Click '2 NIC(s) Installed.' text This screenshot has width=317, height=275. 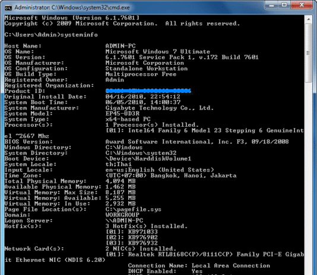[x=141, y=249]
